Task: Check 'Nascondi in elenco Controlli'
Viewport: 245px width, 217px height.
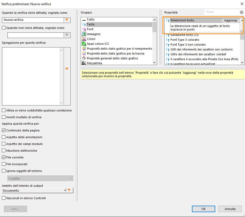Action: (x=4, y=198)
